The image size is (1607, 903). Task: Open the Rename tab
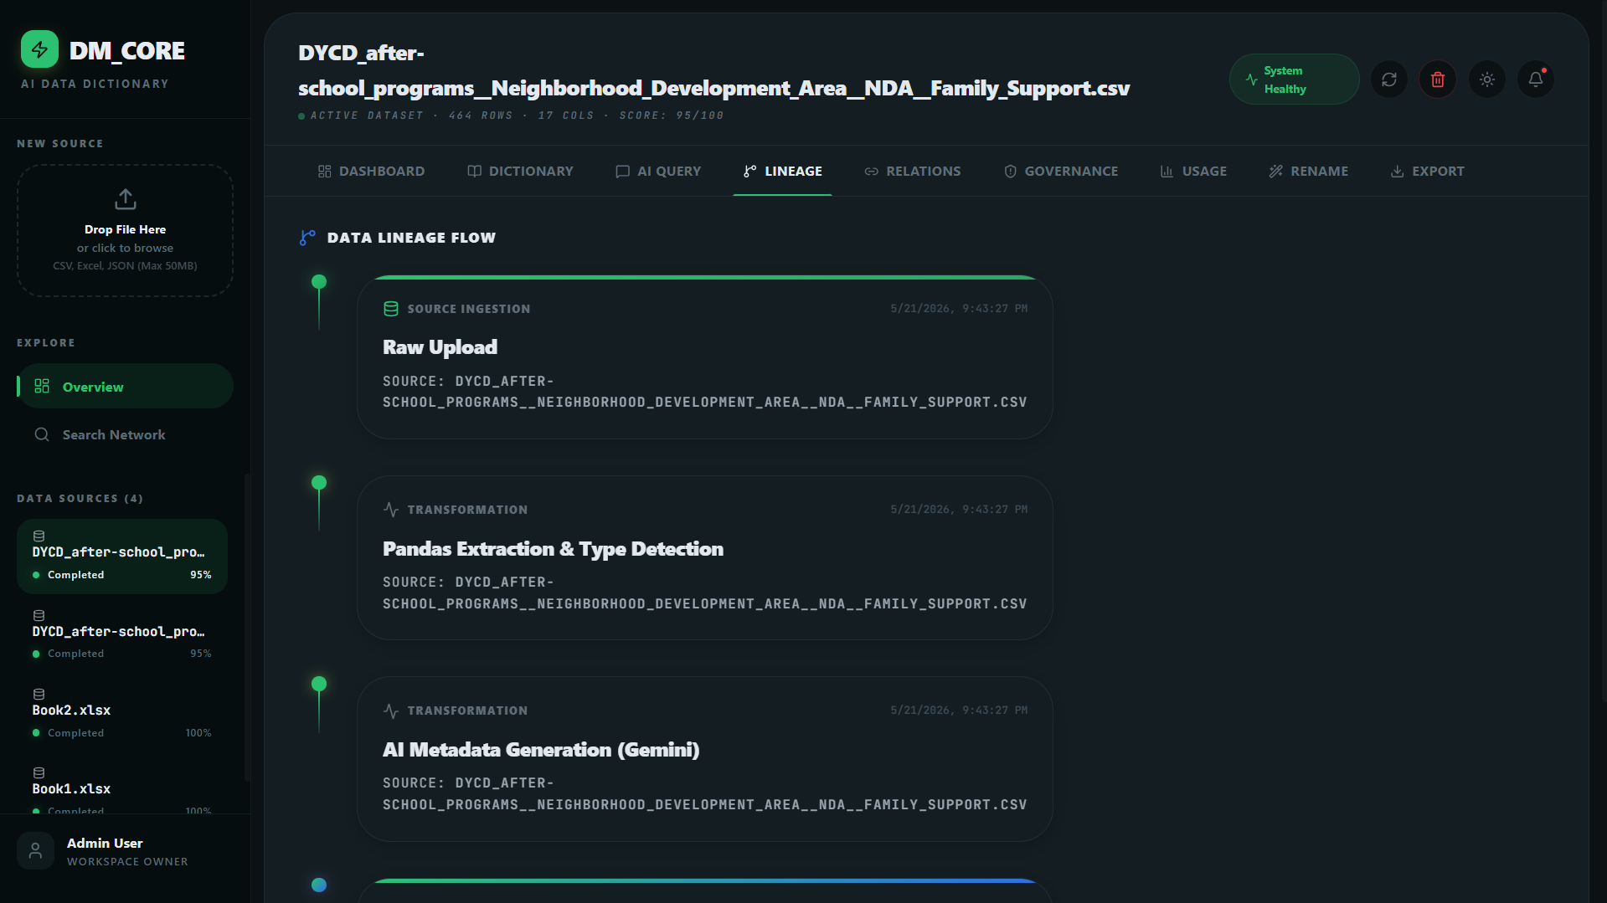point(1308,171)
